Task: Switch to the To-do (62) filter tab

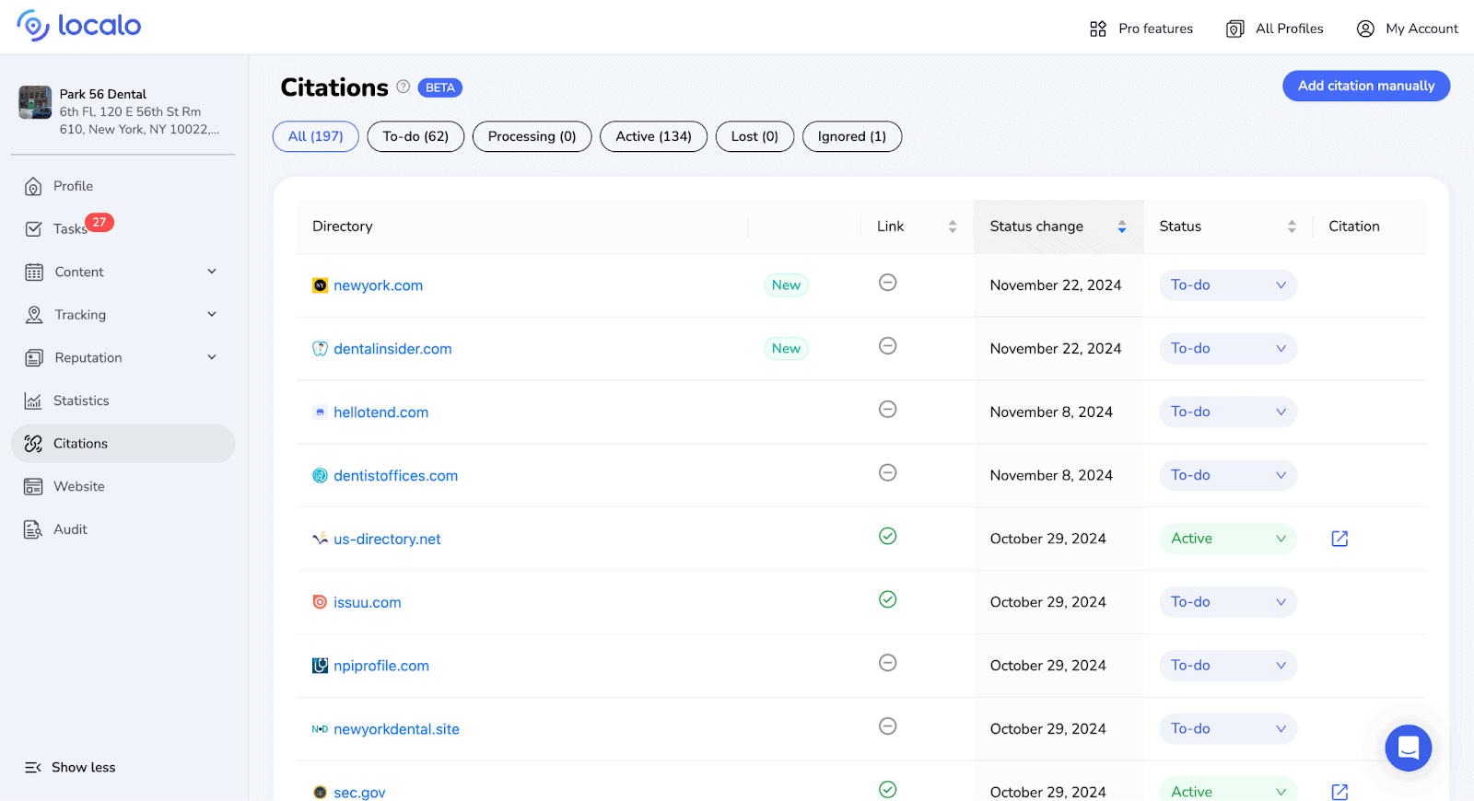Action: 415,136
